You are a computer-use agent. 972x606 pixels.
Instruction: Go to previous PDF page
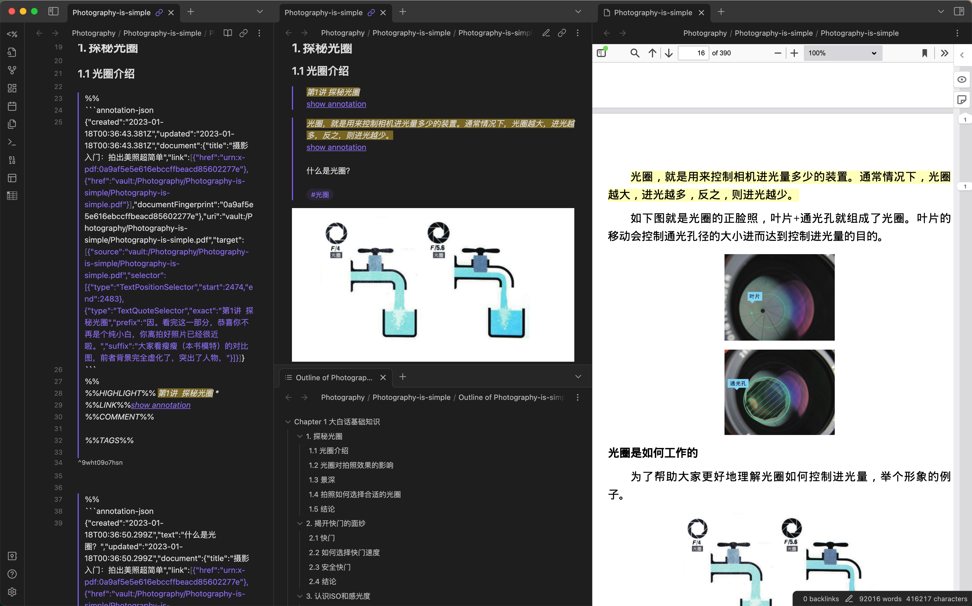(652, 53)
